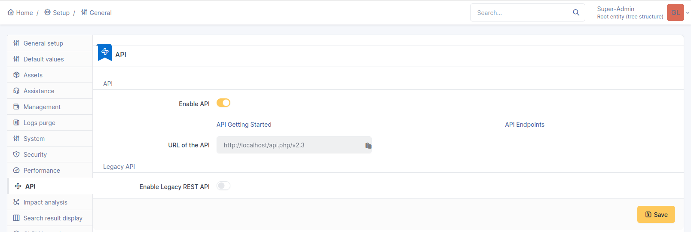Click the Legacy API section heading
This screenshot has width=691, height=232.
click(119, 167)
